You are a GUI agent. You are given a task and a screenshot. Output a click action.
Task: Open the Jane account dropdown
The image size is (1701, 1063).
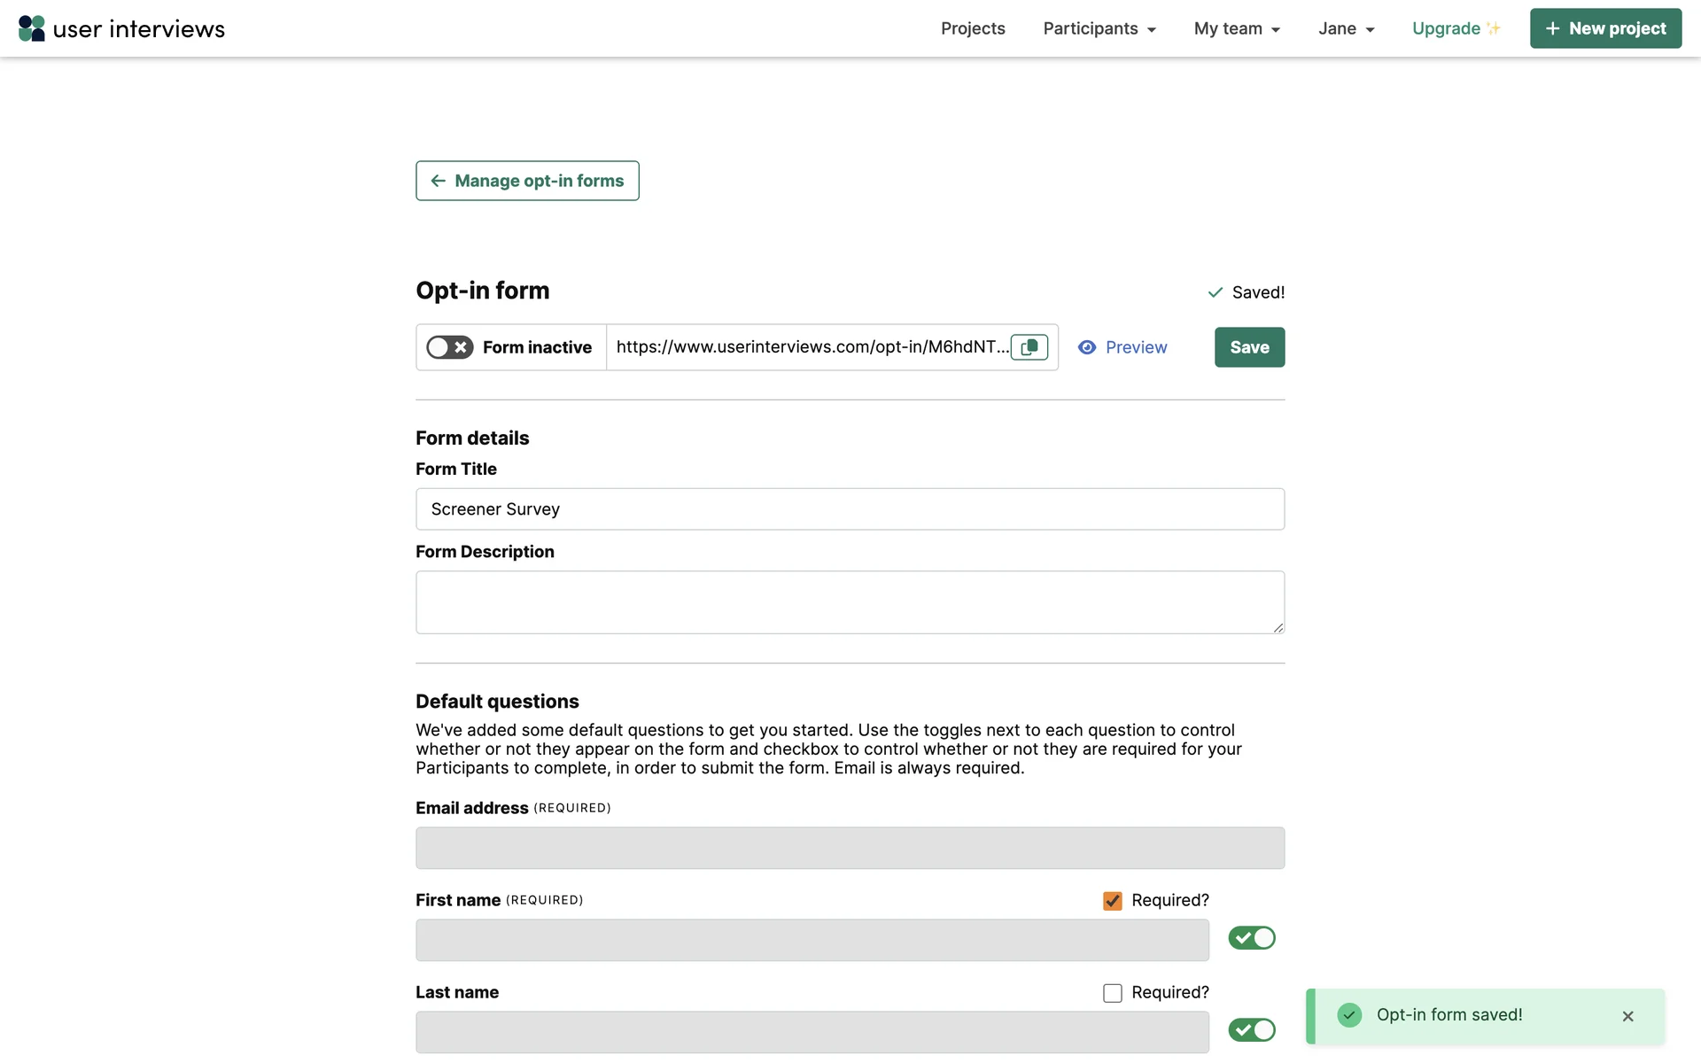(x=1346, y=28)
